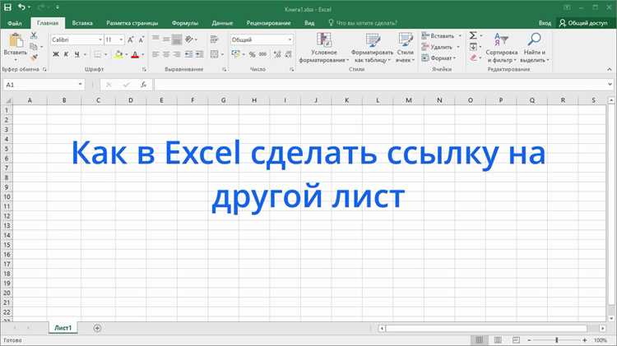Click the Insert Function fx icon
The height and width of the screenshot is (346, 617).
[144, 85]
